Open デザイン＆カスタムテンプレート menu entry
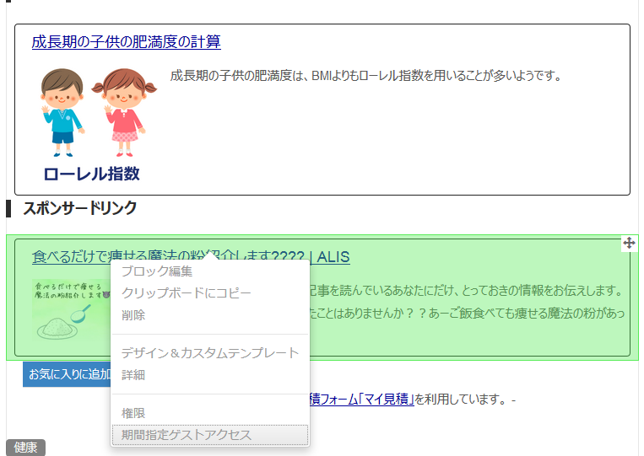 click(209, 353)
